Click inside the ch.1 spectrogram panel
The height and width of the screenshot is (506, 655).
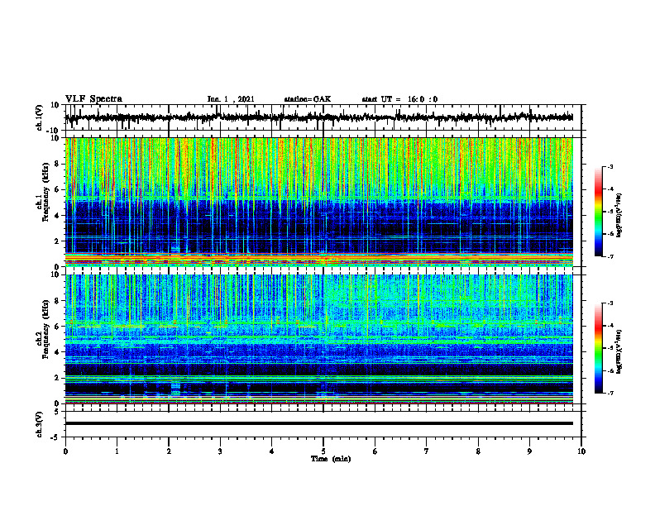click(x=318, y=202)
